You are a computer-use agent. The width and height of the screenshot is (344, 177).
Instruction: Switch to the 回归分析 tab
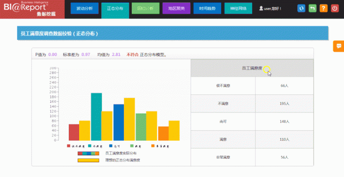coord(145,8)
